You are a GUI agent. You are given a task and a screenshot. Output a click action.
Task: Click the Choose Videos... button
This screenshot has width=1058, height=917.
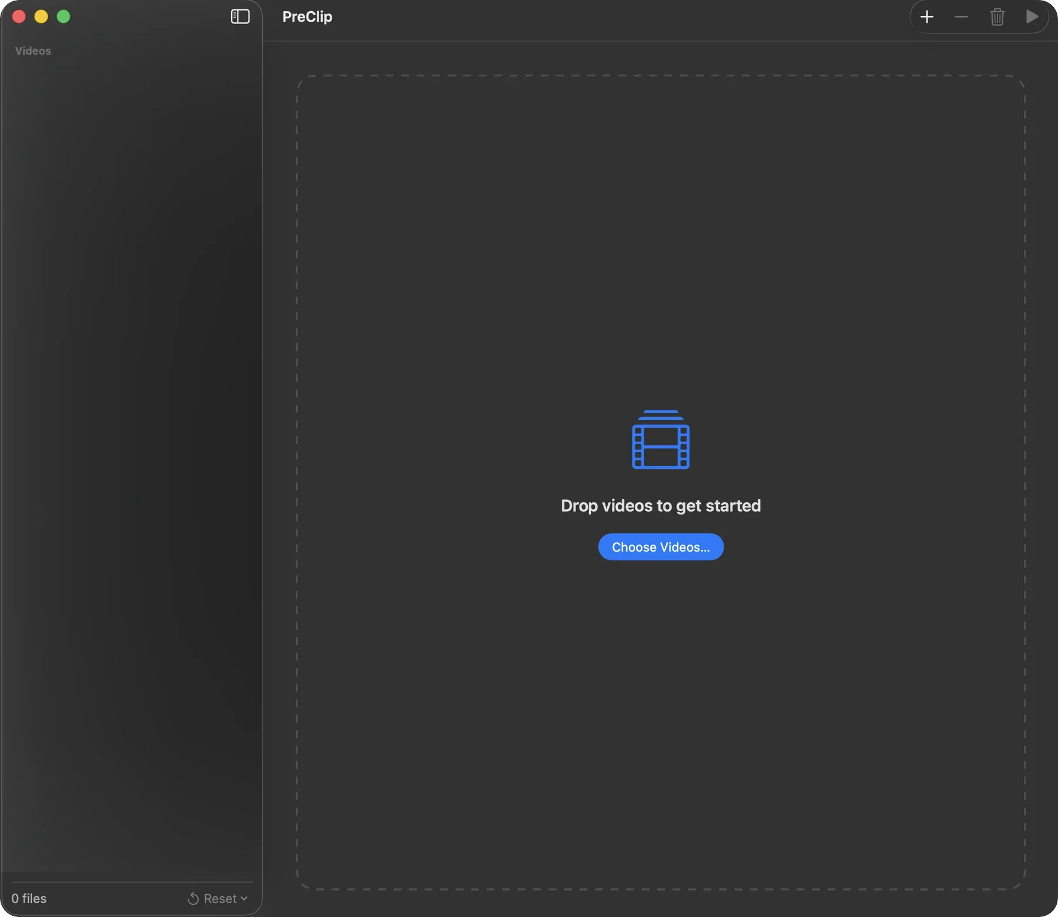(x=661, y=547)
